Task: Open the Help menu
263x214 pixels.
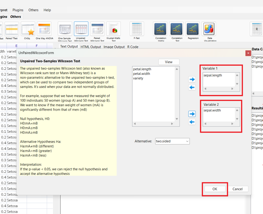Action: [47, 10]
